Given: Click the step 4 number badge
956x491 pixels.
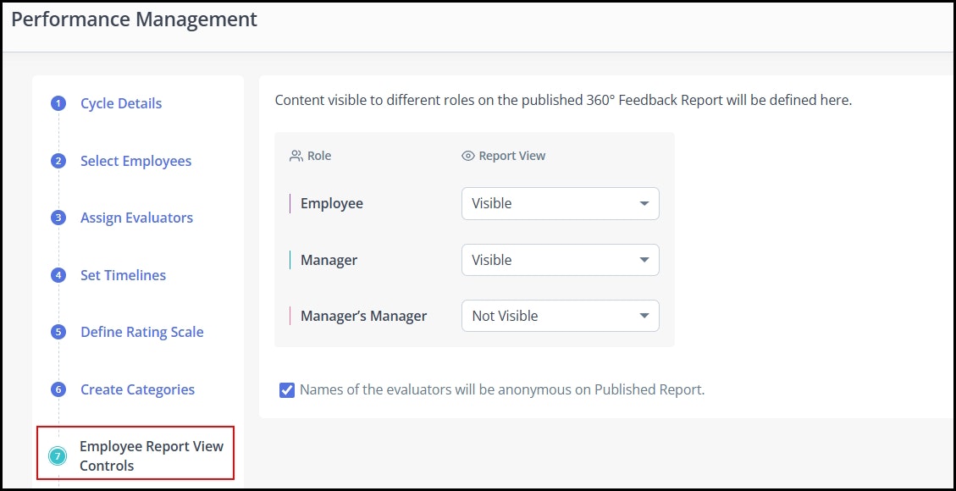Looking at the screenshot, I should [x=58, y=275].
